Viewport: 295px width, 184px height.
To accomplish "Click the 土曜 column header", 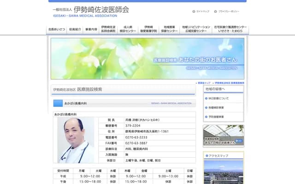I will coord(168,171).
